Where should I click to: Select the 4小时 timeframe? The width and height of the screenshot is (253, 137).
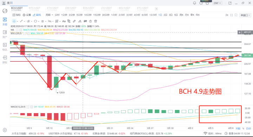pos(137,15)
